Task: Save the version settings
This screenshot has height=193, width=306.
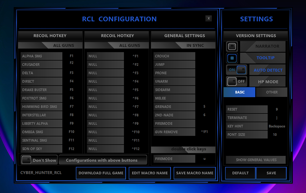Action: (271, 173)
